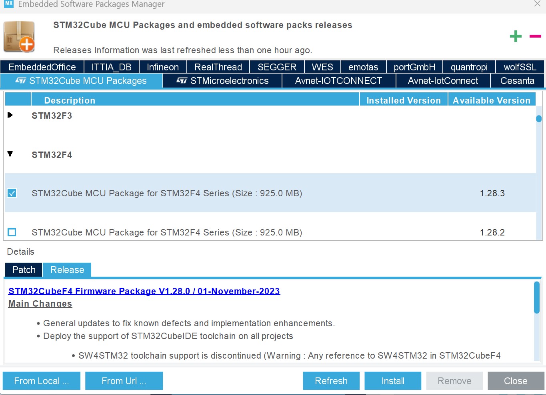The image size is (546, 395).
Task: Collapse the STM32F4 tree node
Action: coord(10,154)
